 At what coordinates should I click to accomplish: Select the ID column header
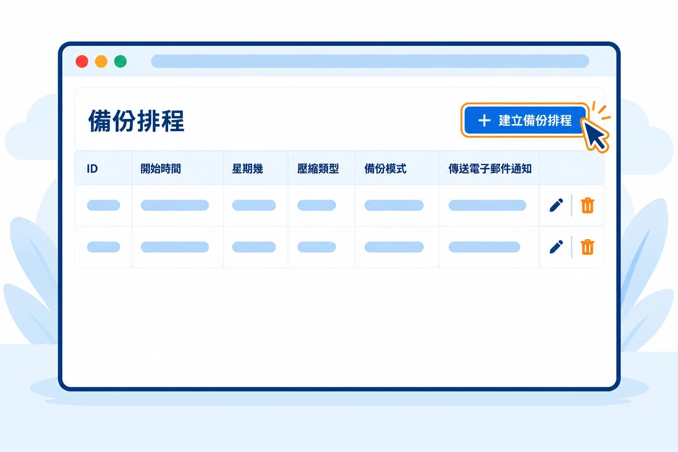click(92, 169)
